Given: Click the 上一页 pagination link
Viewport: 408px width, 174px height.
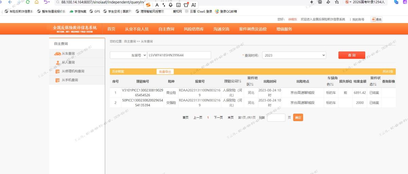Looking at the screenshot, I should pyautogui.click(x=198, y=117).
